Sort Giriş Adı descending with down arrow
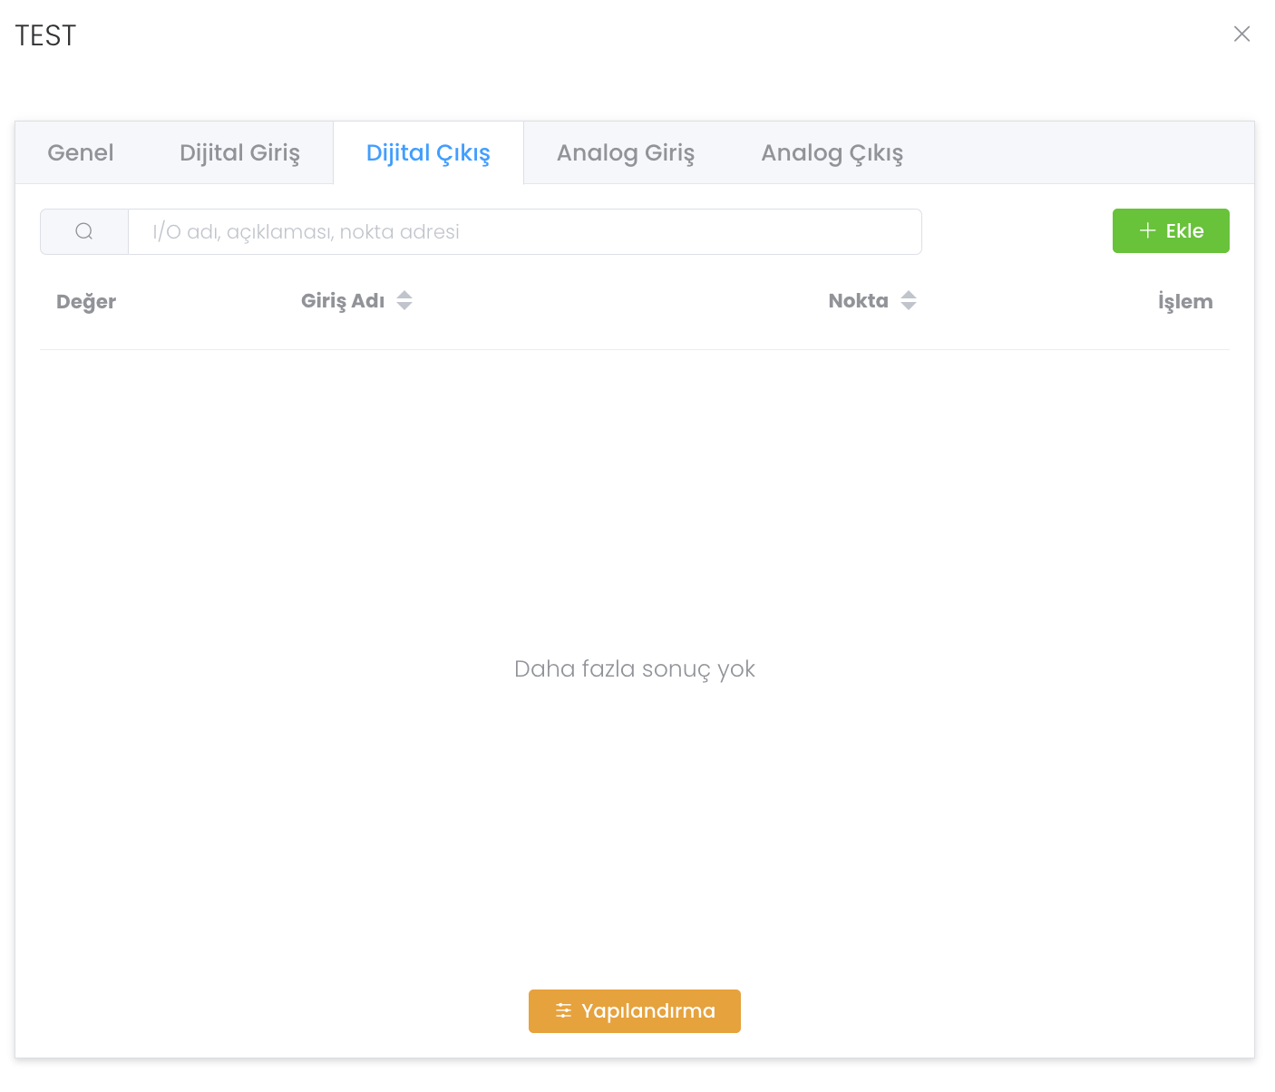Viewport: 1275px width, 1092px height. click(x=404, y=307)
